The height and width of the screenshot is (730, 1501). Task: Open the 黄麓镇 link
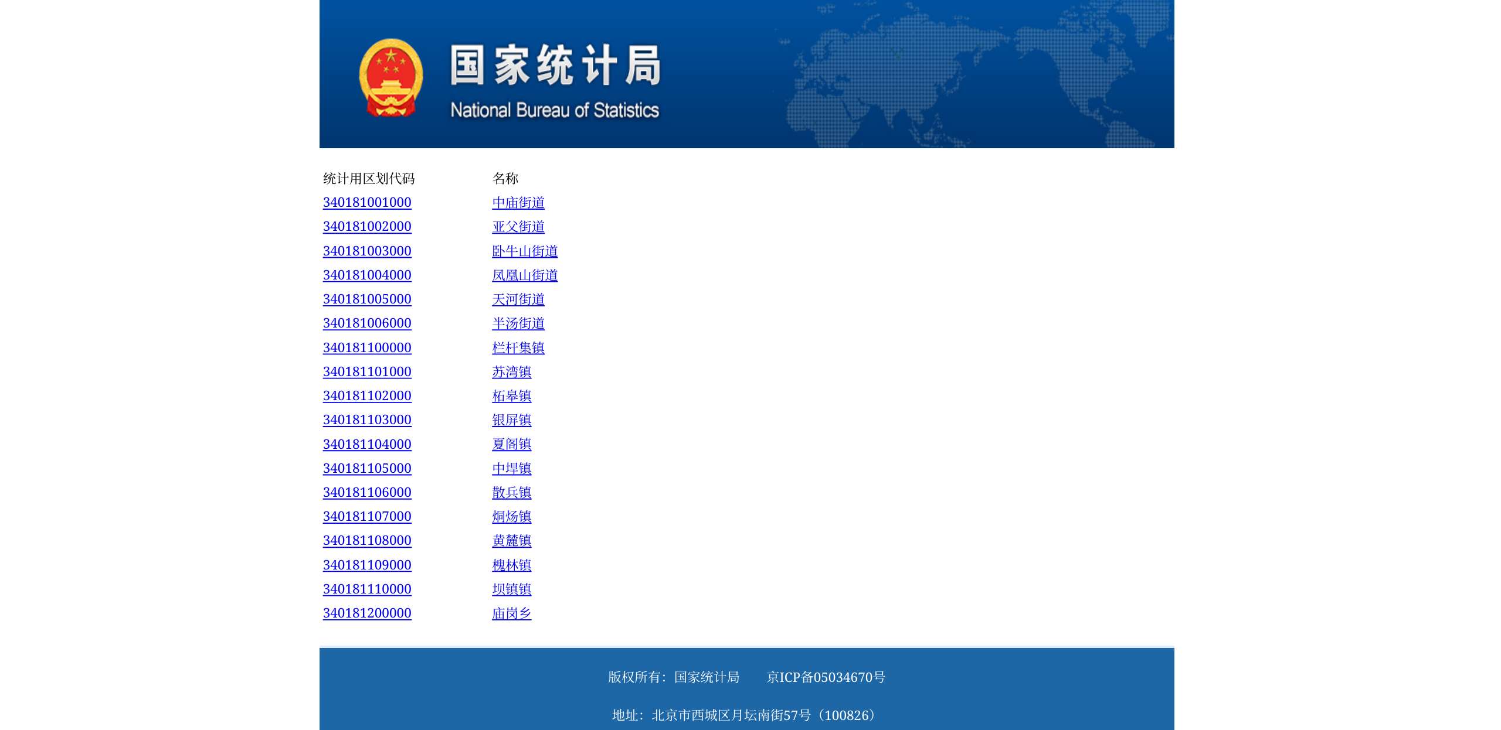512,541
